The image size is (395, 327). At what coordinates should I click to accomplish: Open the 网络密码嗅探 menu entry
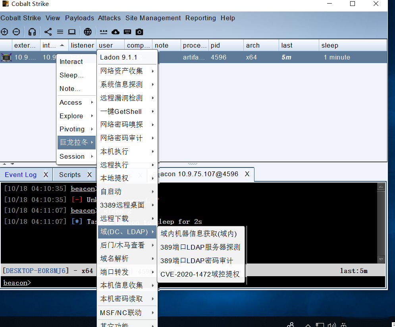click(127, 125)
